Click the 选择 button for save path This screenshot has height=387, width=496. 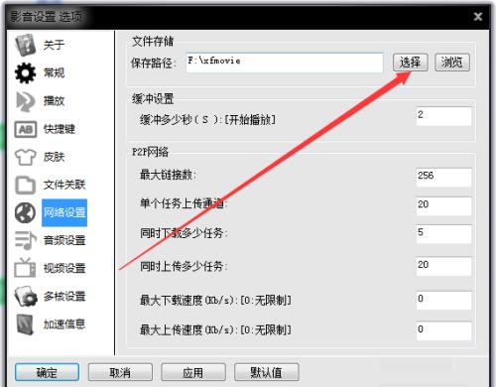411,63
